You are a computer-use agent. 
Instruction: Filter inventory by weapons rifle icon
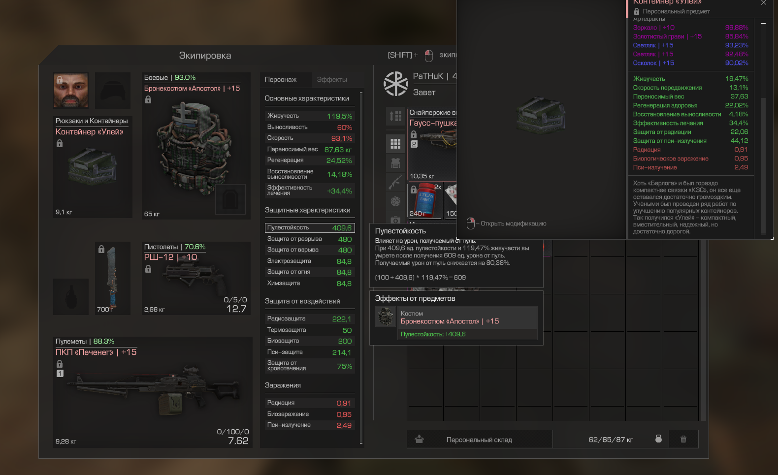395,182
